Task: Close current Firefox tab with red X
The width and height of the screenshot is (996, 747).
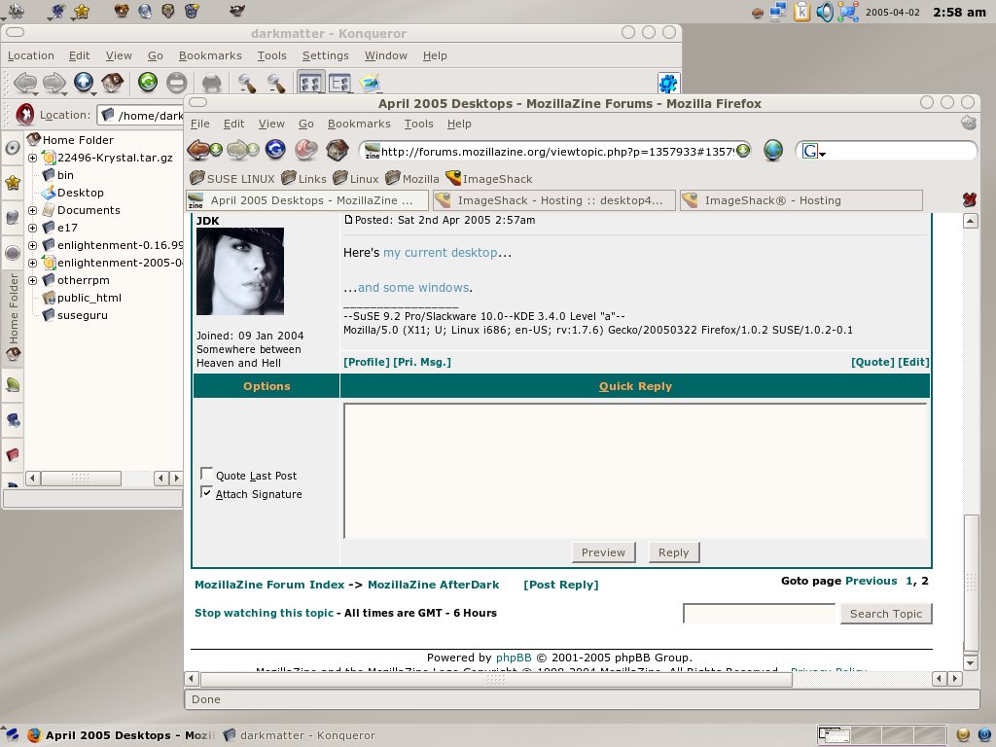Action: (x=969, y=200)
